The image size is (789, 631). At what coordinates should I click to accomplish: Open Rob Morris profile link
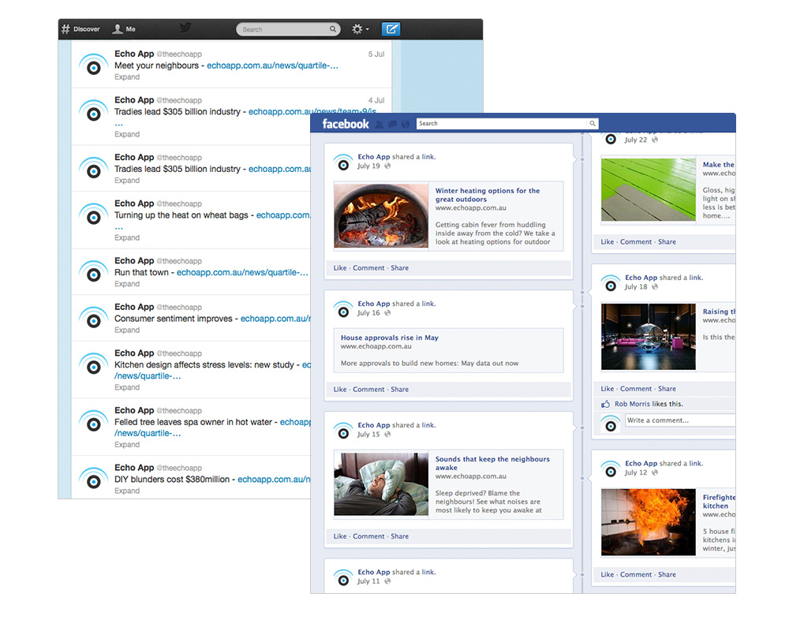pyautogui.click(x=632, y=404)
